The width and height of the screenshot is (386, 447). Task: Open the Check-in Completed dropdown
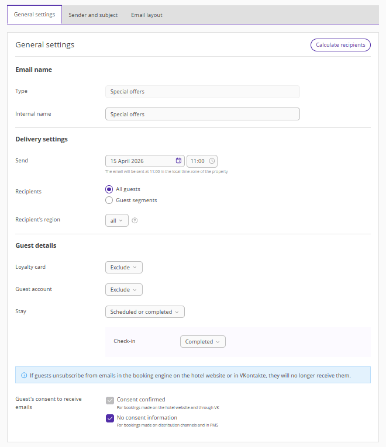(x=202, y=342)
